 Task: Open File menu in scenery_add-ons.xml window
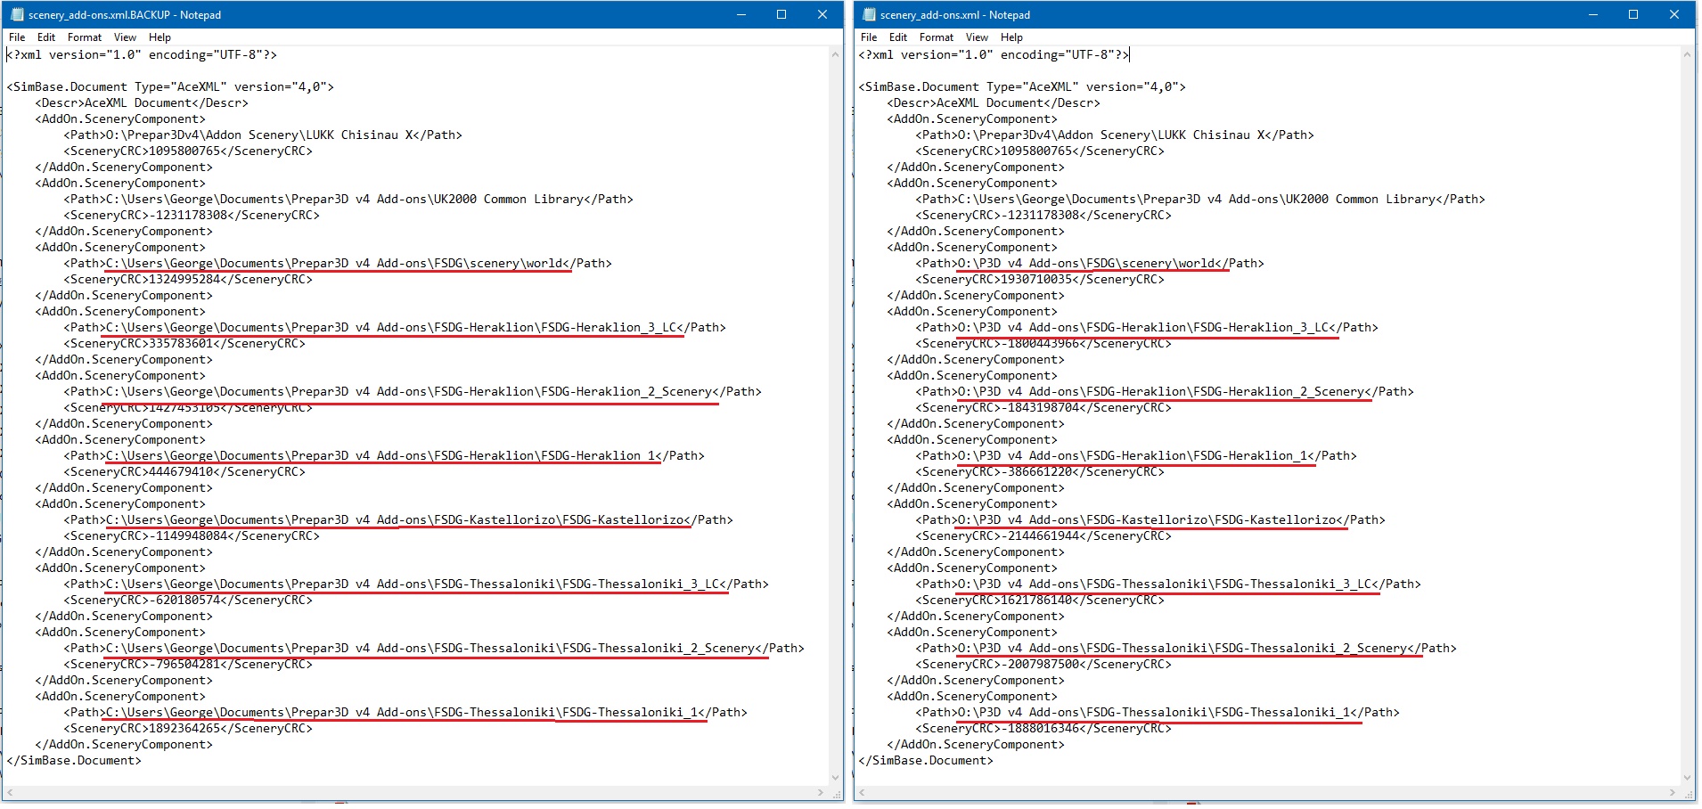(869, 37)
